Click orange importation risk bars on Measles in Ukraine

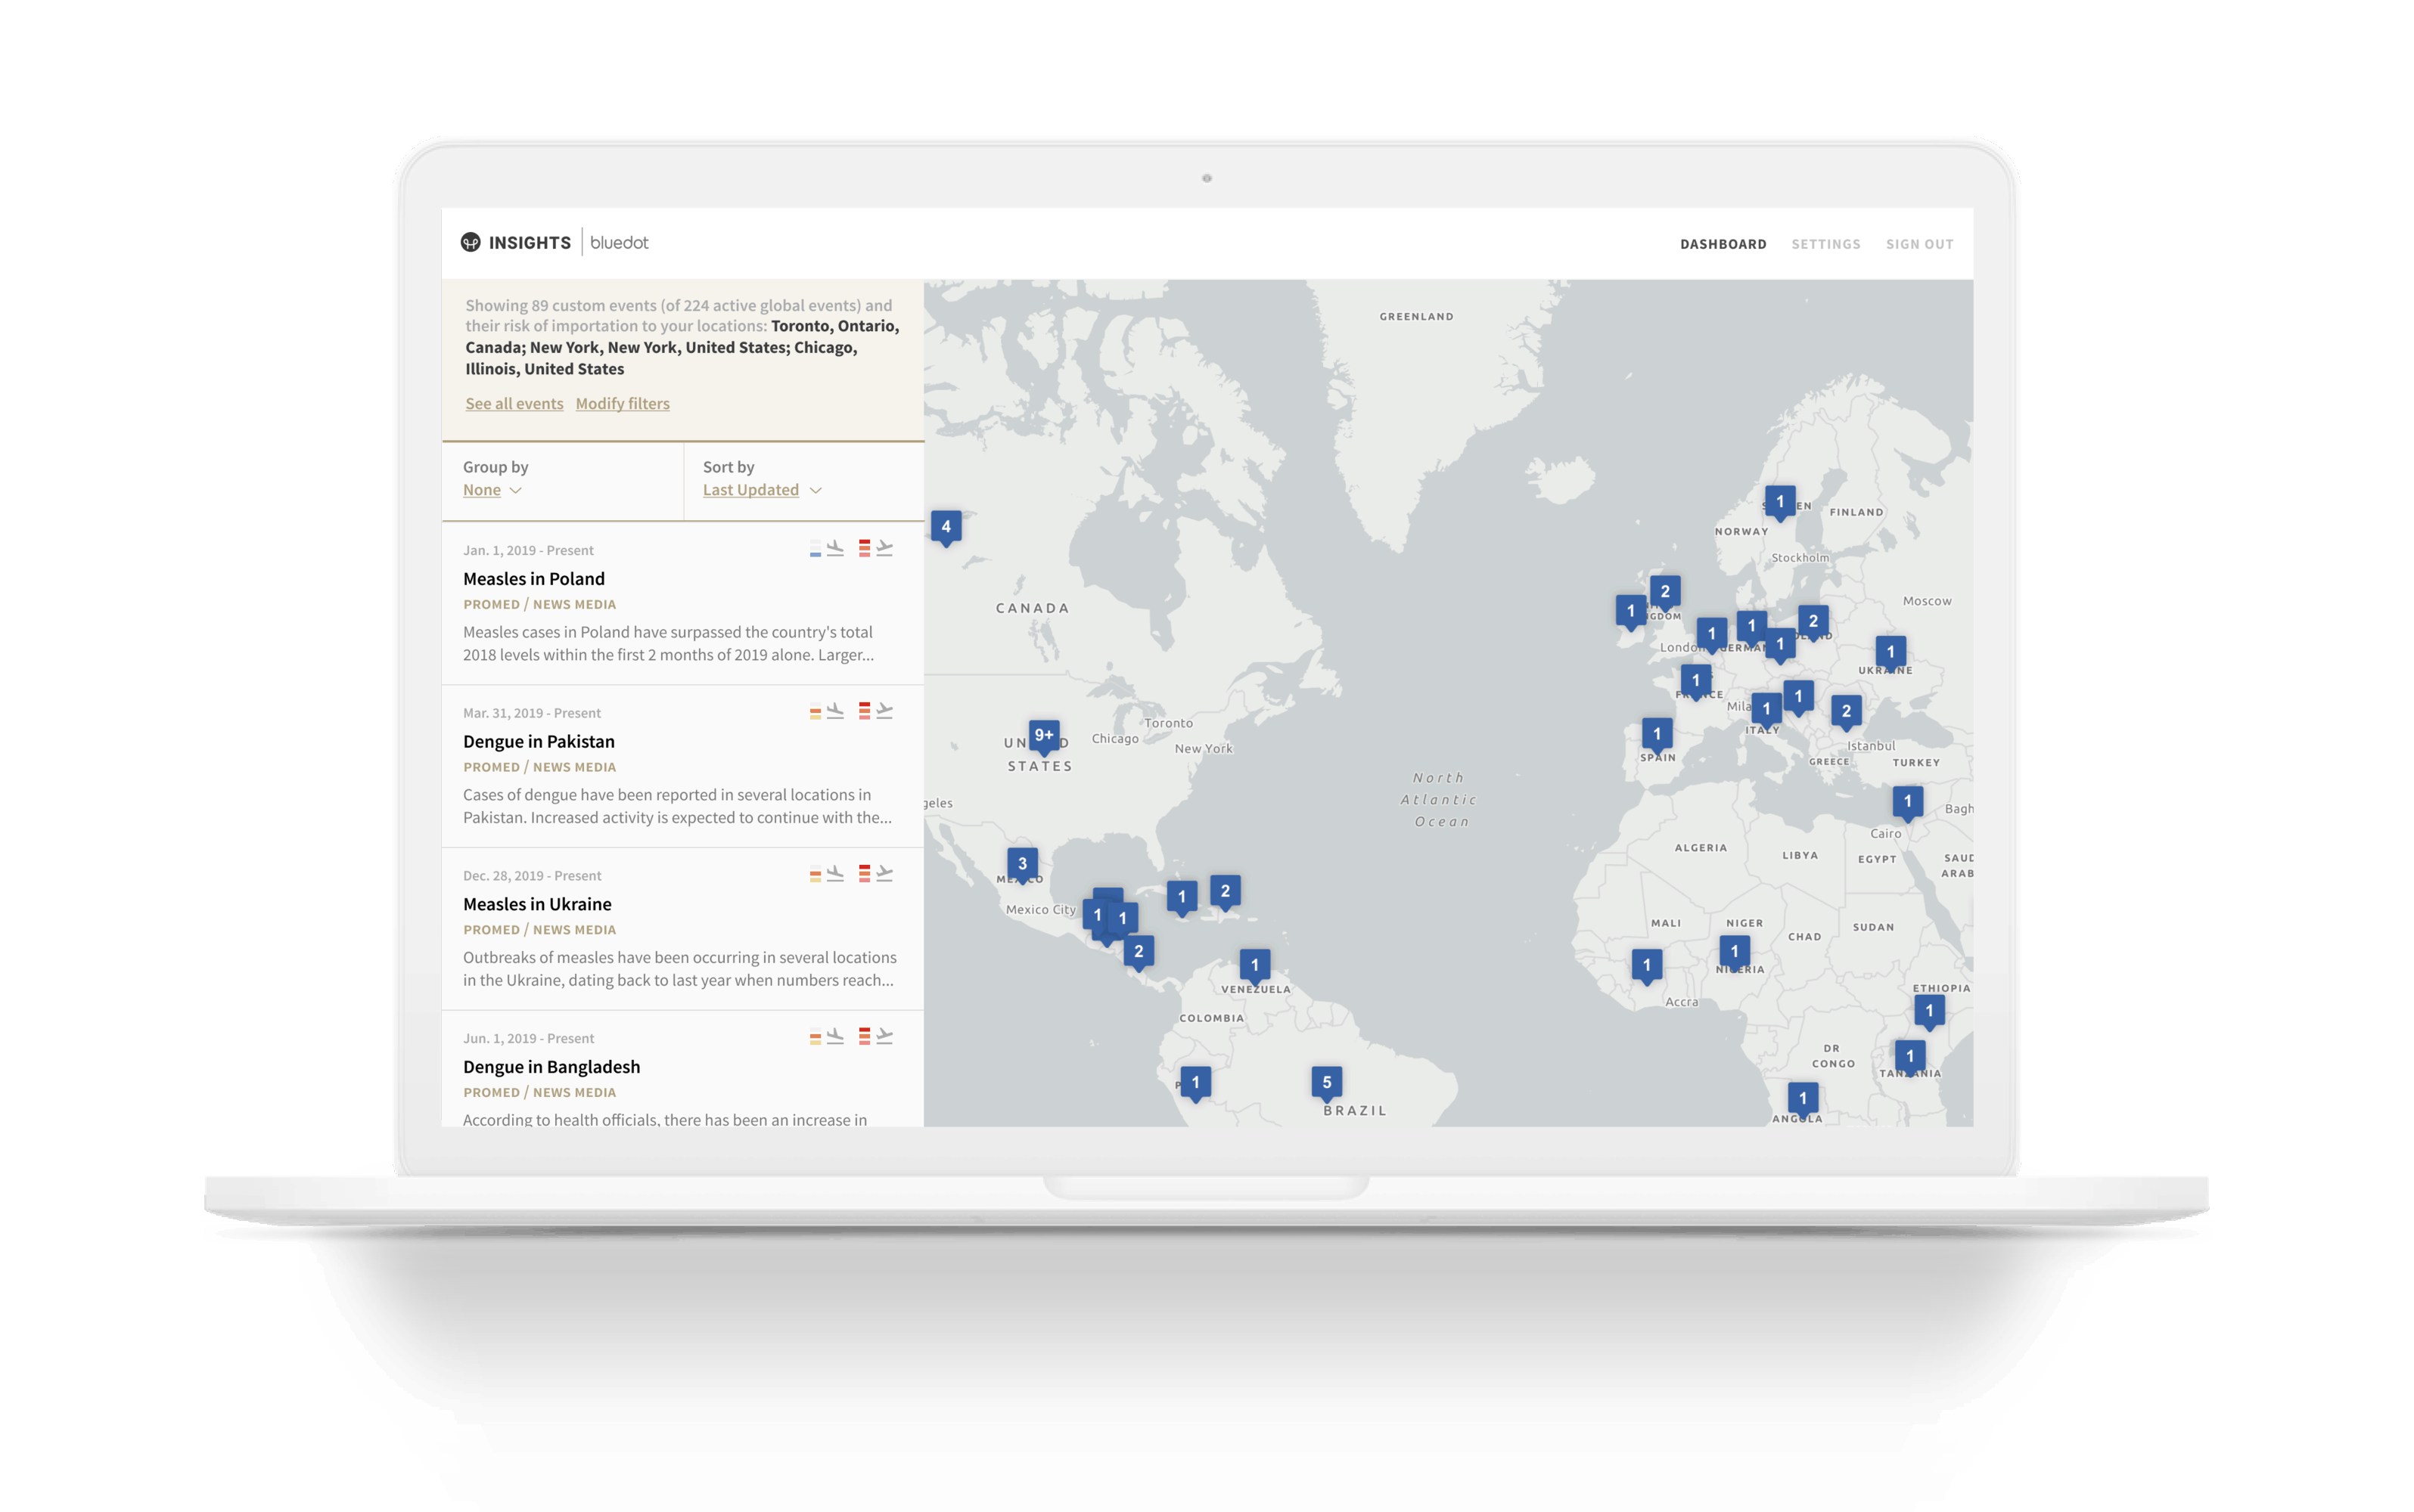[x=816, y=873]
